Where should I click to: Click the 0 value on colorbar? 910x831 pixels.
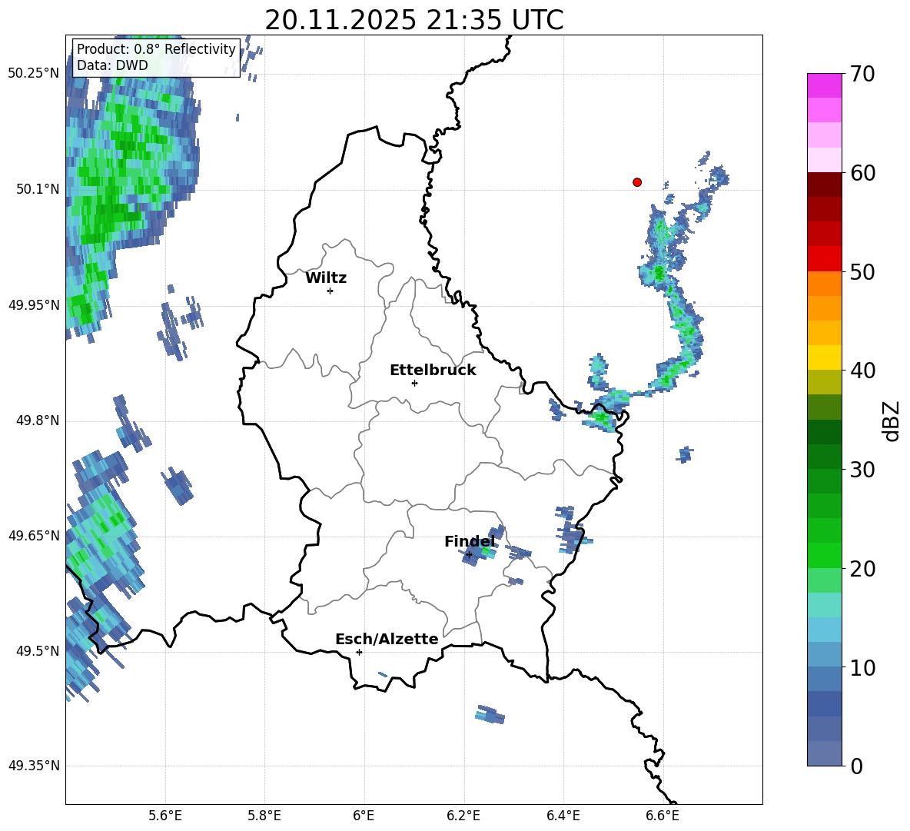[x=857, y=766]
